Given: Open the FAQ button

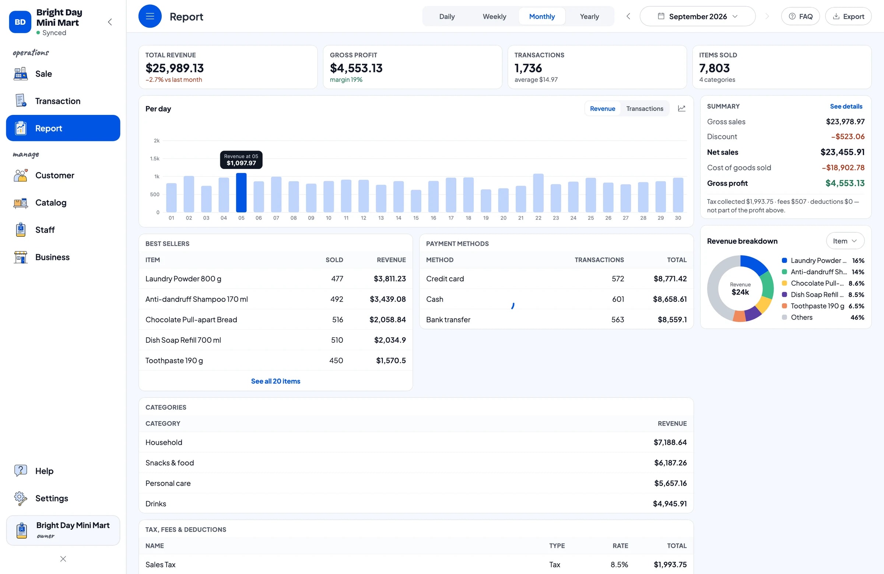Looking at the screenshot, I should [800, 16].
